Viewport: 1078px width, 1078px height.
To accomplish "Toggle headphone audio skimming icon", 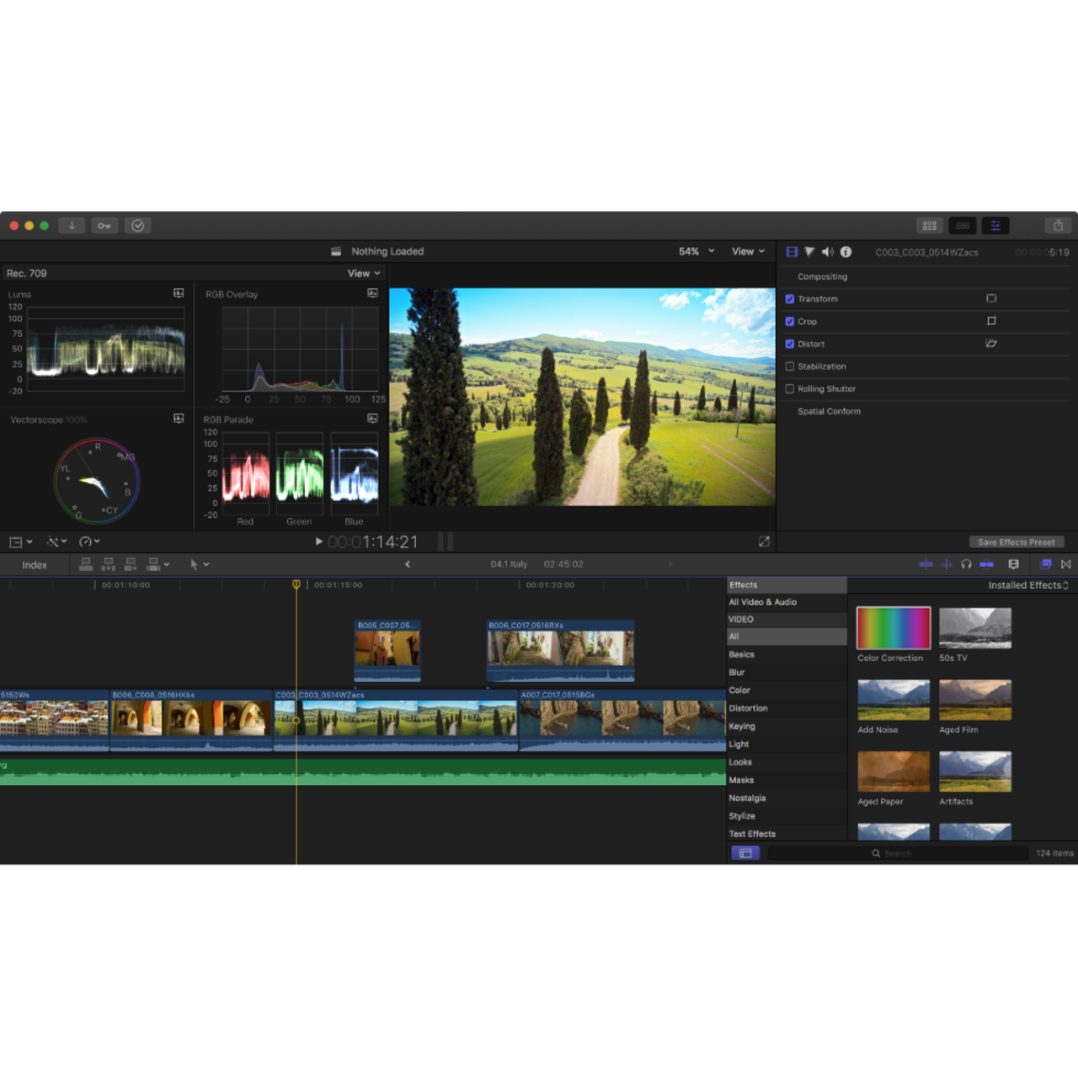I will point(966,564).
